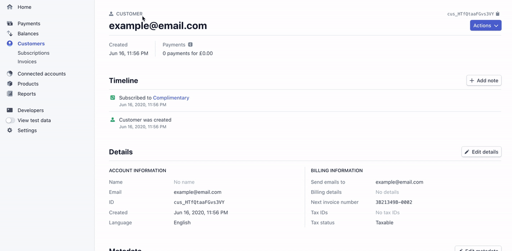Click the customer ID value in Details

[x=199, y=202]
